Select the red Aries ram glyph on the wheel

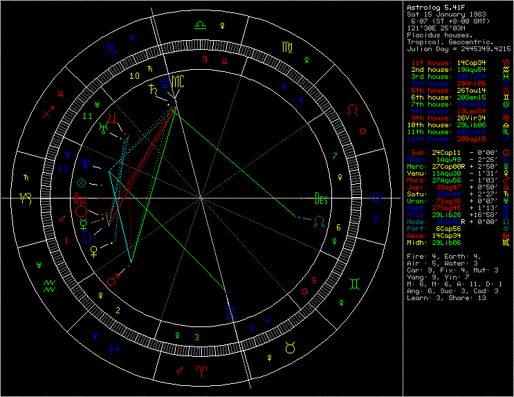(202, 371)
